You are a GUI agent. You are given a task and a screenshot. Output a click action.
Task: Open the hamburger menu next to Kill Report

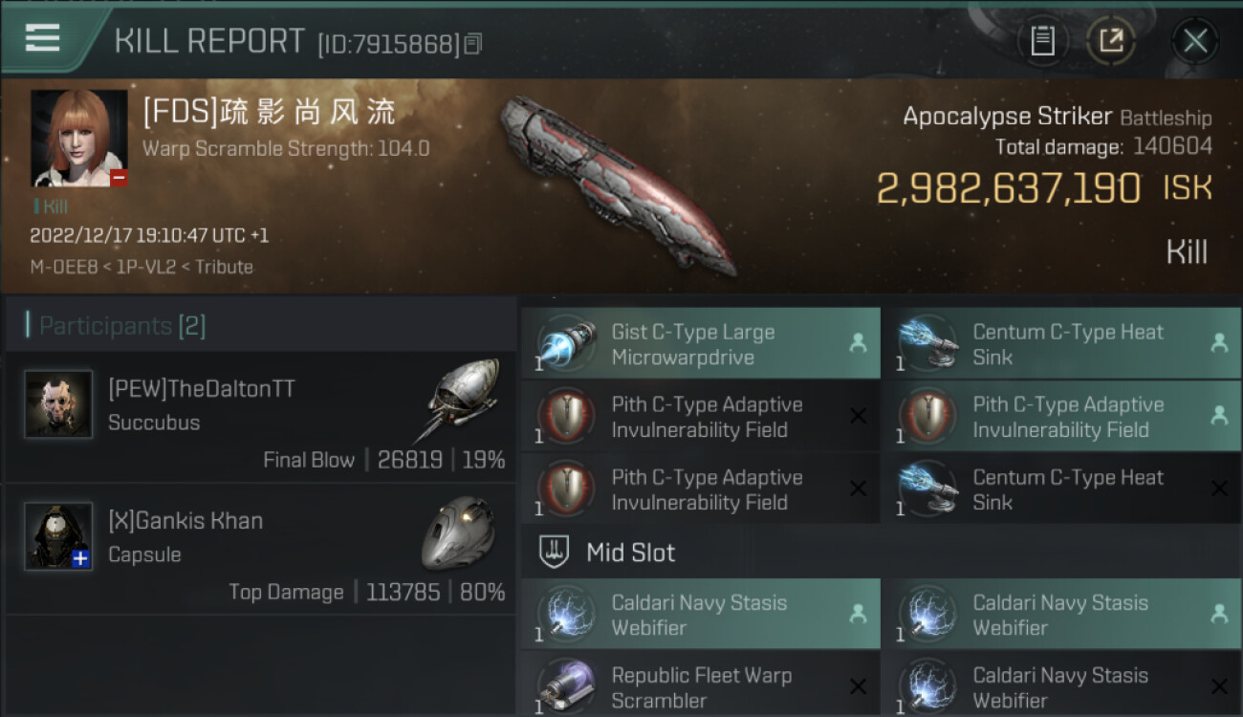click(x=42, y=37)
